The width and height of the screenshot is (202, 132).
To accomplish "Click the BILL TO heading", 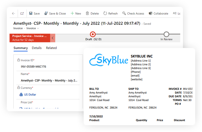I will [94, 89].
